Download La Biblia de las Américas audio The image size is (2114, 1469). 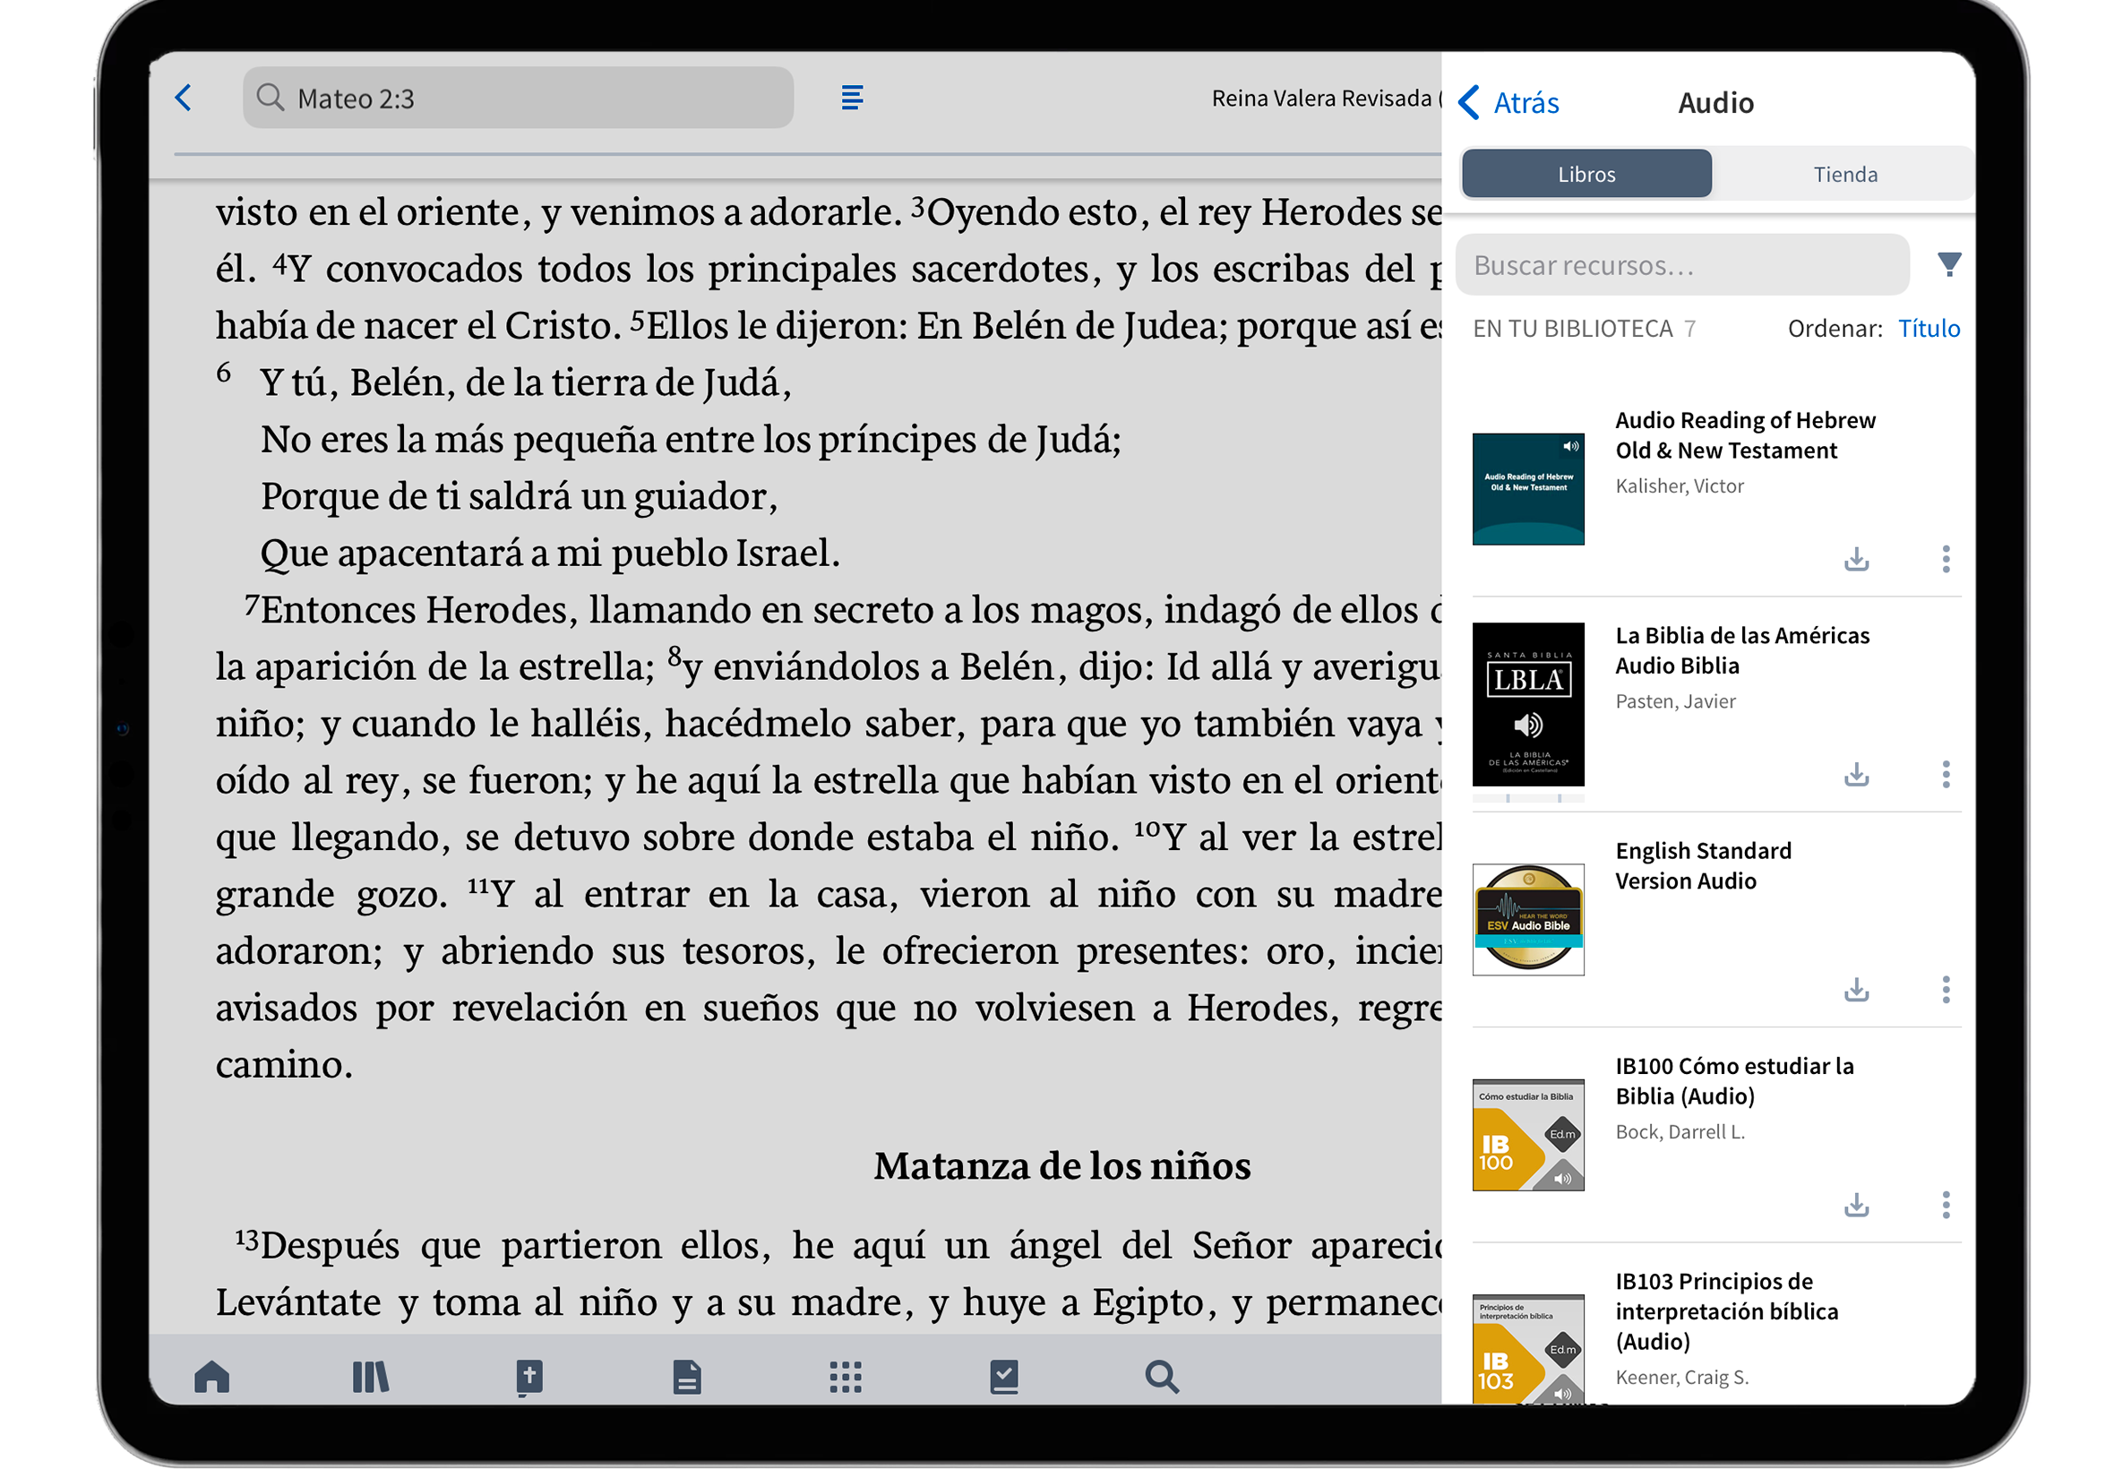pos(1855,775)
